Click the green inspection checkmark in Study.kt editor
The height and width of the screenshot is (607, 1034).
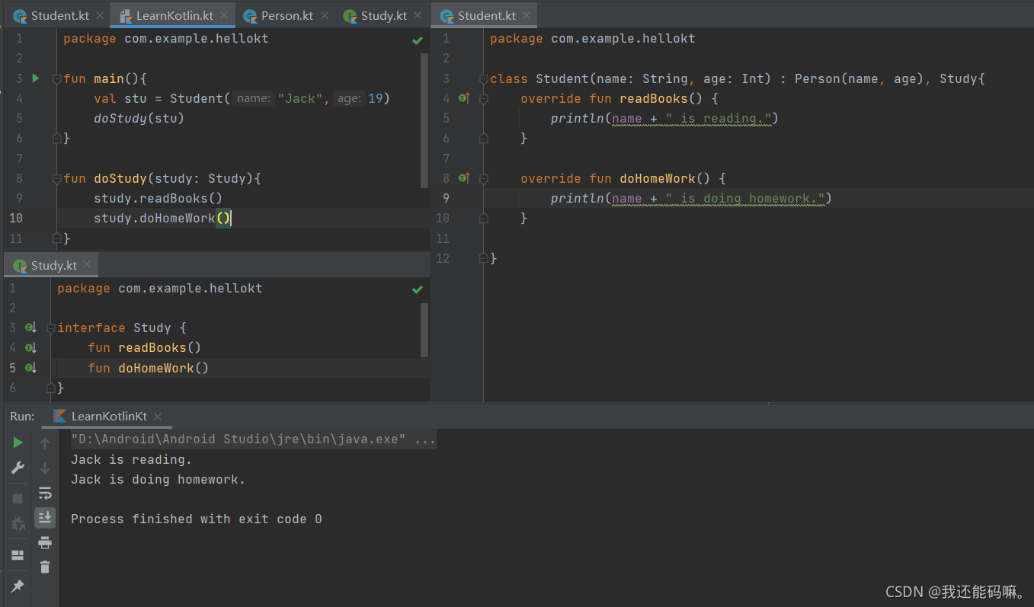[x=418, y=289]
